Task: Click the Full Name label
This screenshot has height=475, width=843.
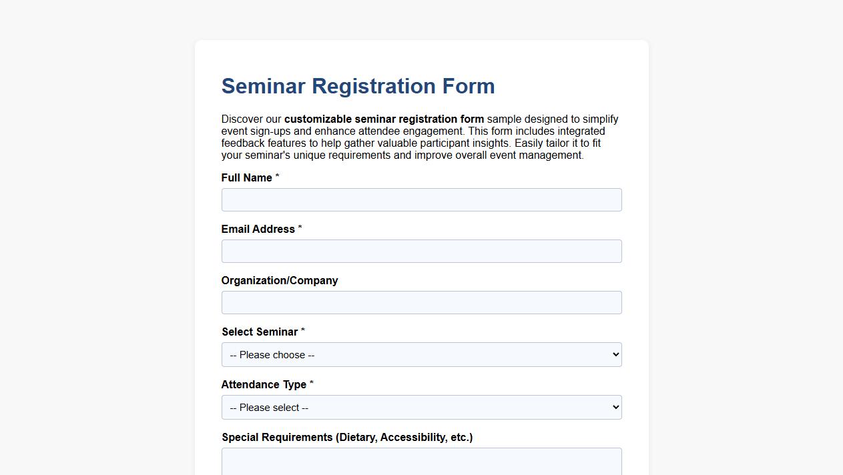Action: point(246,177)
